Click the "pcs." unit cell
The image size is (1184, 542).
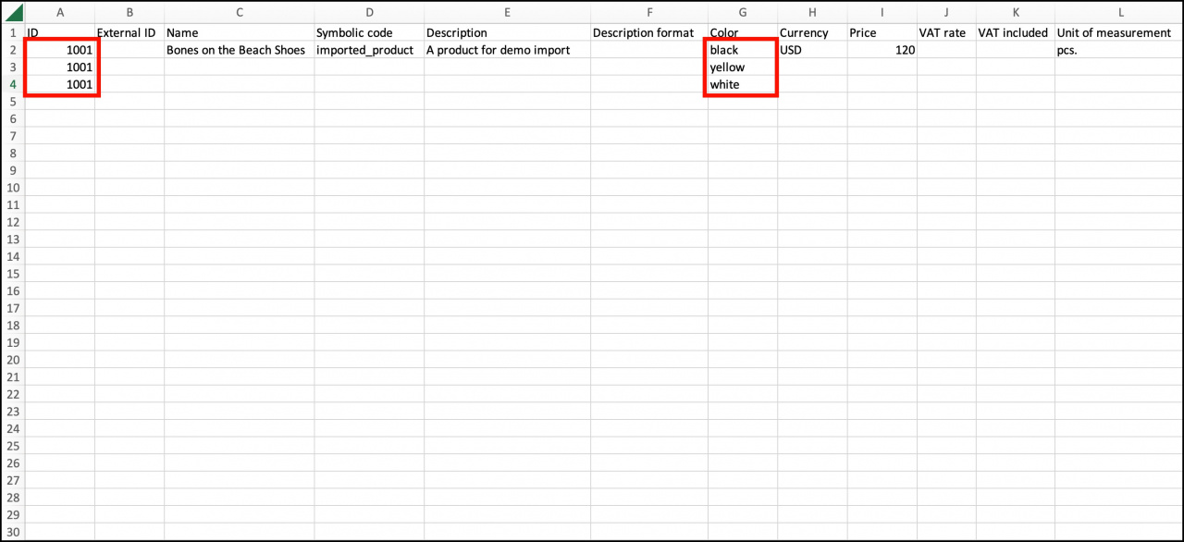tap(1119, 50)
